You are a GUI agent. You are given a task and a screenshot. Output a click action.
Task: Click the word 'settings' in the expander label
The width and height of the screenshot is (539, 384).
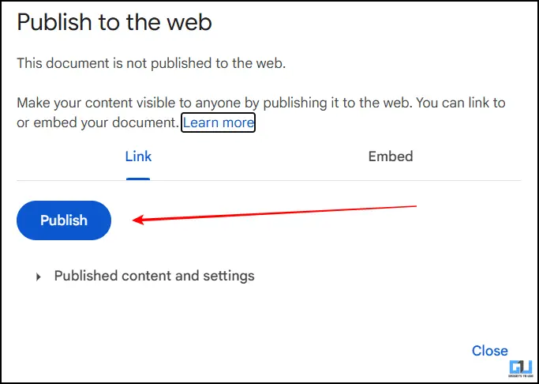229,276
